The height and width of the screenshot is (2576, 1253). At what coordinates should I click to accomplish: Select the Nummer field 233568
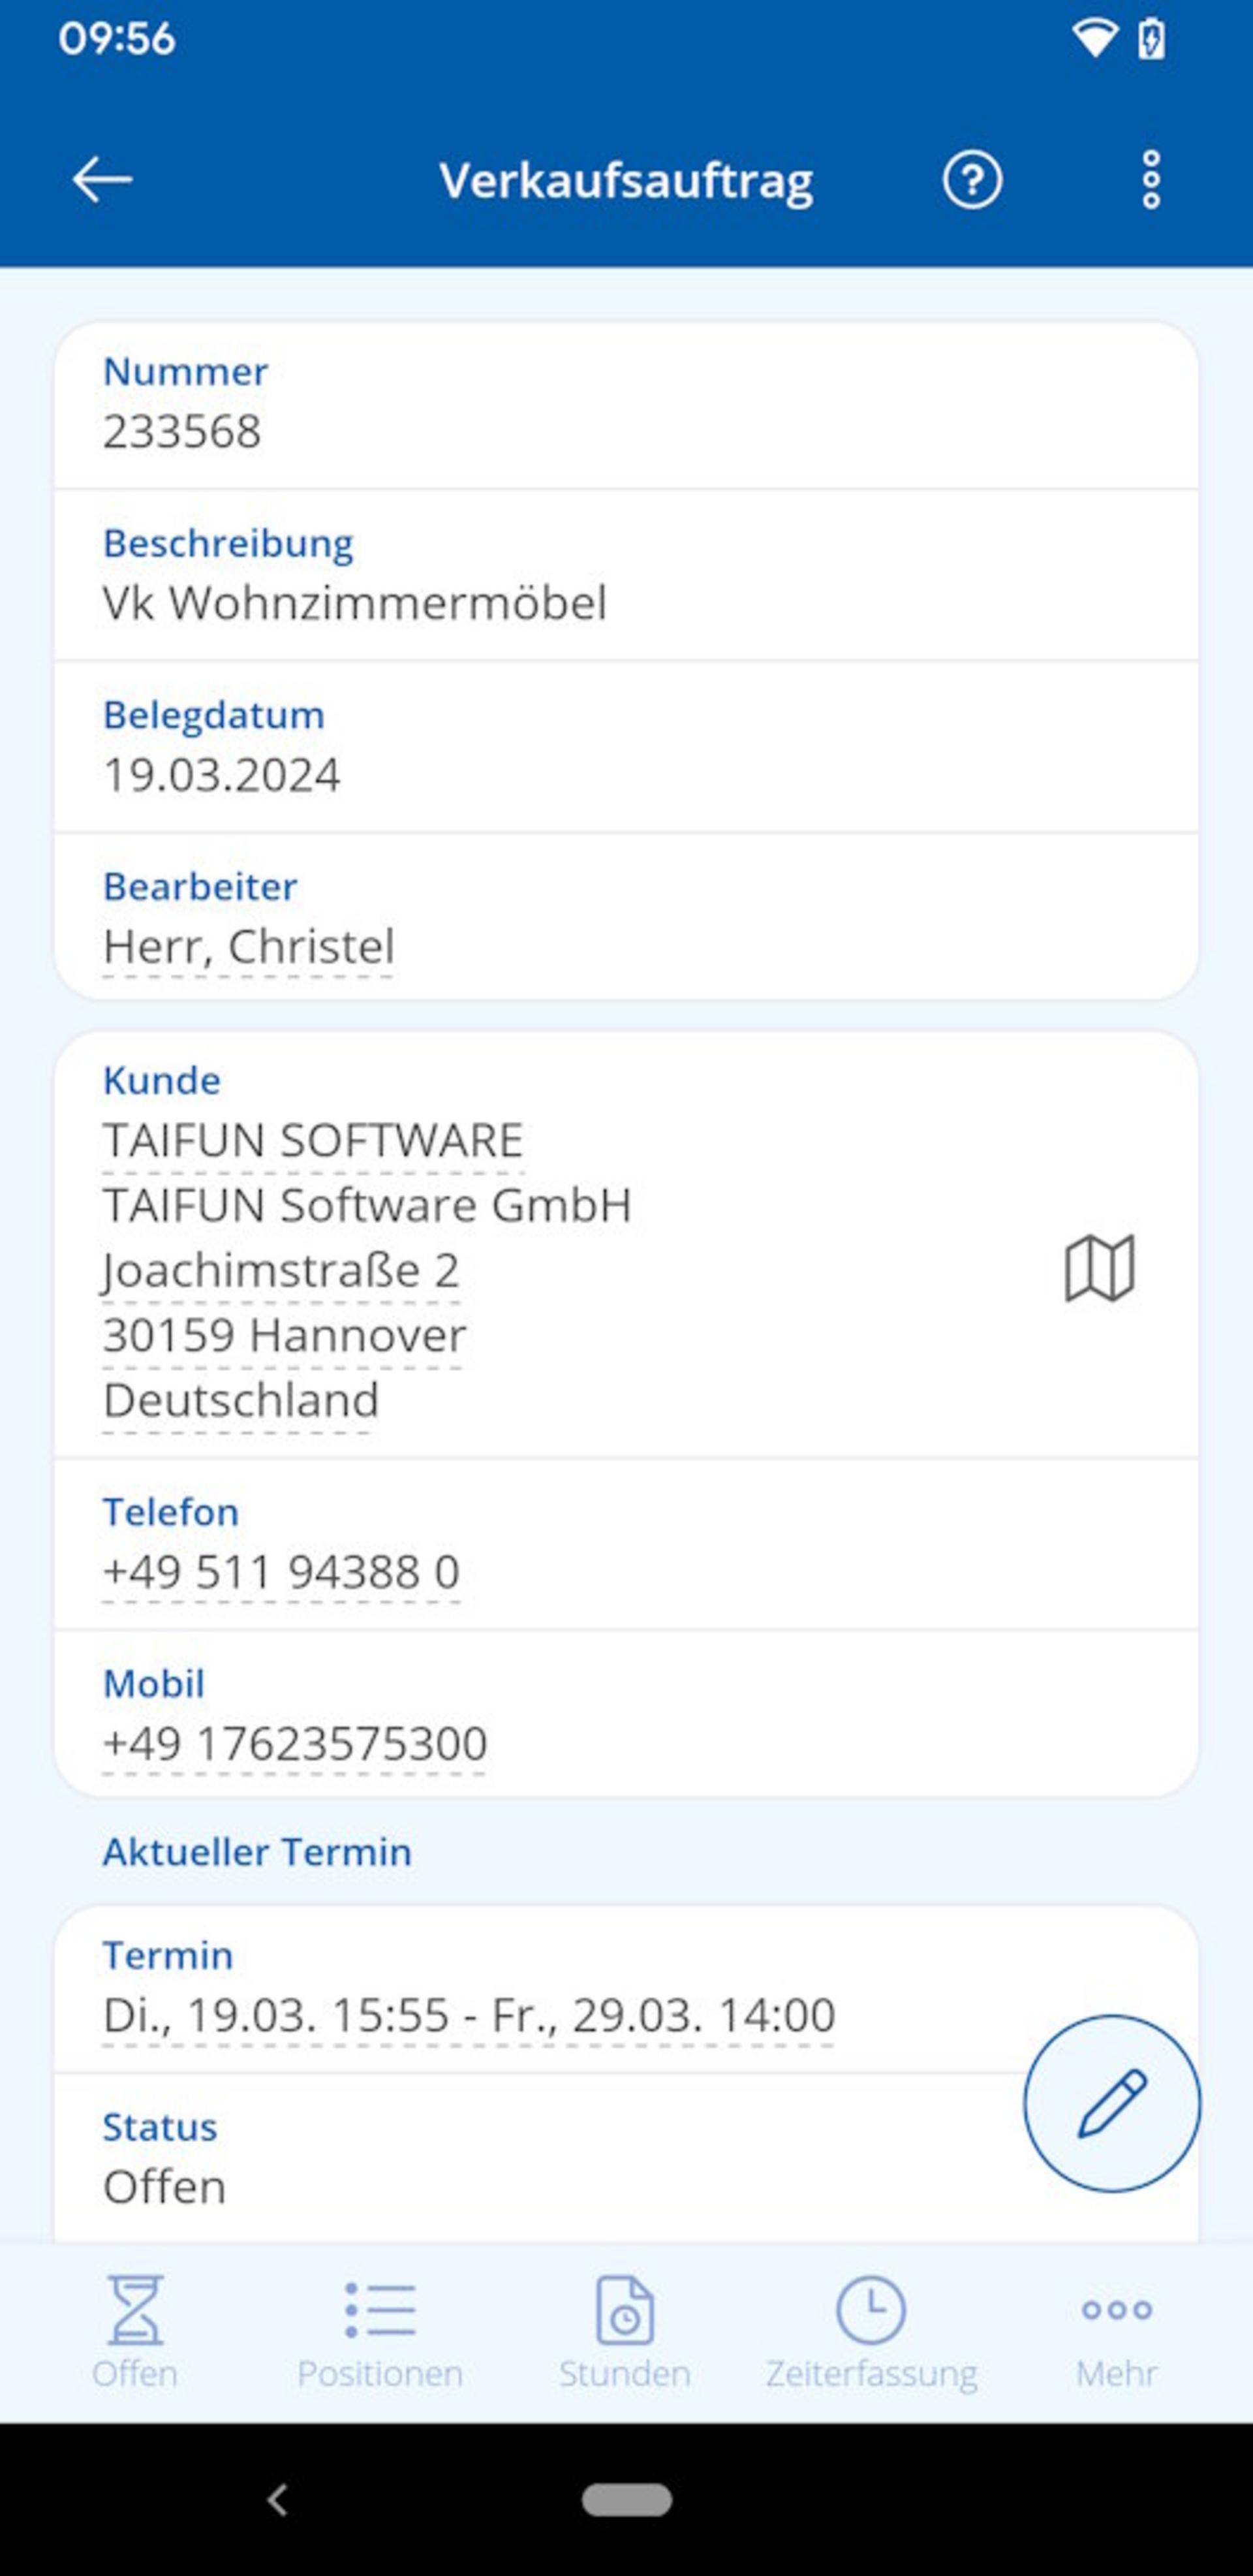coord(626,405)
